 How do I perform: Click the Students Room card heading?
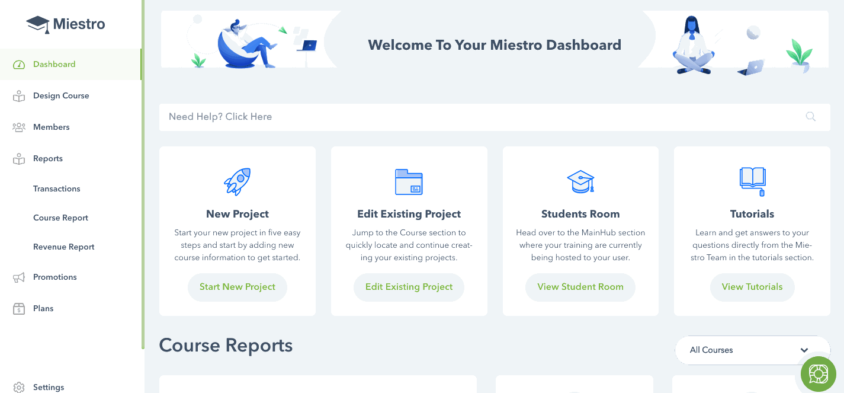pos(580,214)
